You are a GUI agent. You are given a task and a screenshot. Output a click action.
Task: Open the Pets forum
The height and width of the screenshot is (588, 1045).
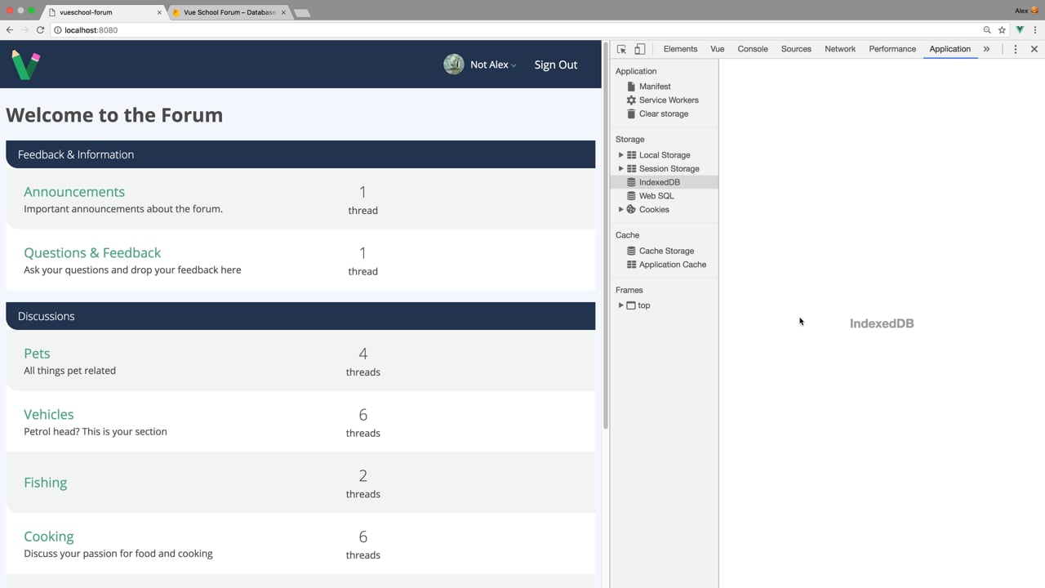coord(37,354)
